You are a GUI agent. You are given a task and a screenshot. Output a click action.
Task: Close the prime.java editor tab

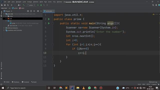[x=53, y=11]
